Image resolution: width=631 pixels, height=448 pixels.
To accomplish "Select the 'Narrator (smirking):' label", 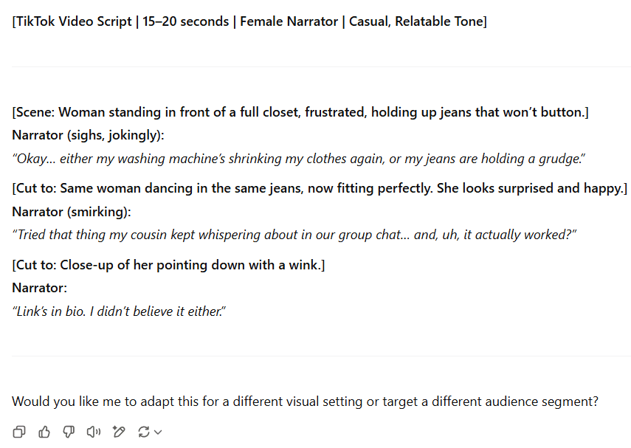I will coord(72,212).
